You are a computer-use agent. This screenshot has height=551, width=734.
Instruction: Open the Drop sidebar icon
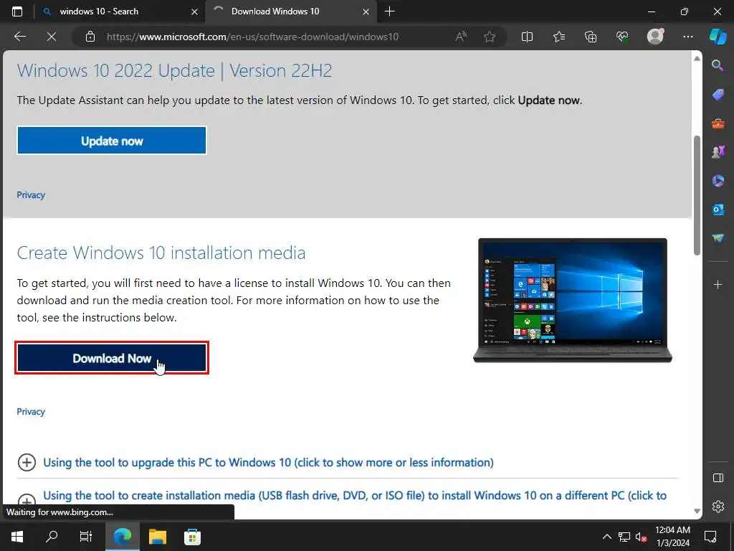coord(718,238)
